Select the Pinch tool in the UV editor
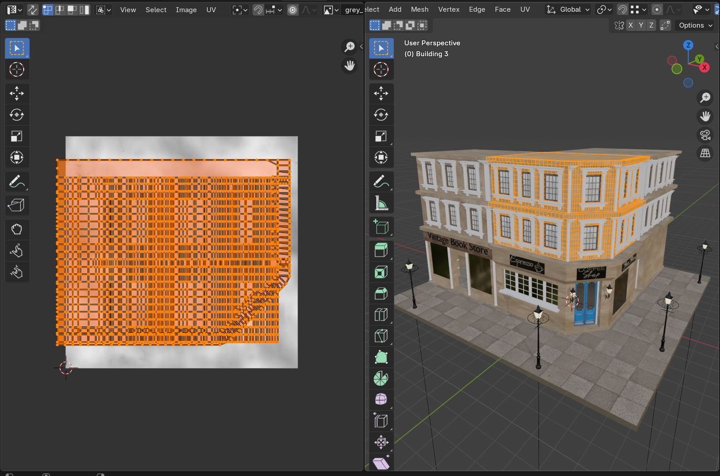The height and width of the screenshot is (476, 720). pyautogui.click(x=17, y=272)
